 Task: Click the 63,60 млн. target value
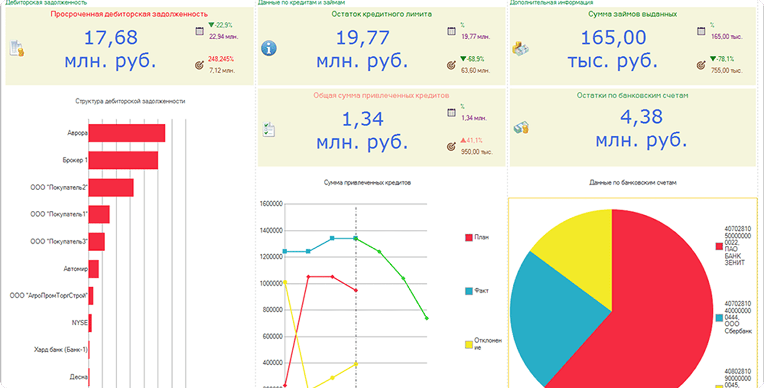click(476, 70)
